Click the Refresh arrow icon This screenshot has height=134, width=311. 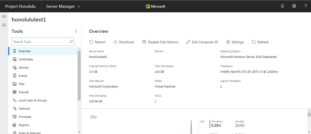[x=254, y=42]
